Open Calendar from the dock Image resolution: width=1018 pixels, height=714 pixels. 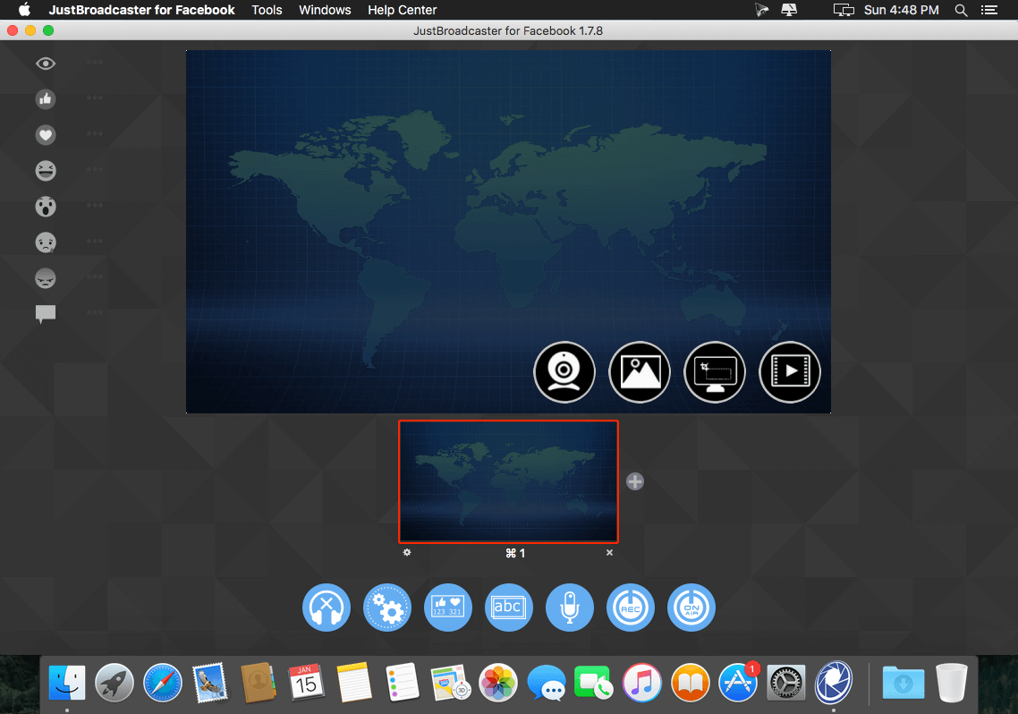coord(307,683)
